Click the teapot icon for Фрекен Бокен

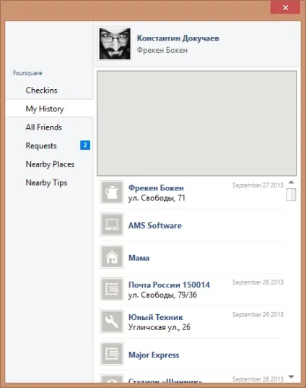[x=112, y=193]
